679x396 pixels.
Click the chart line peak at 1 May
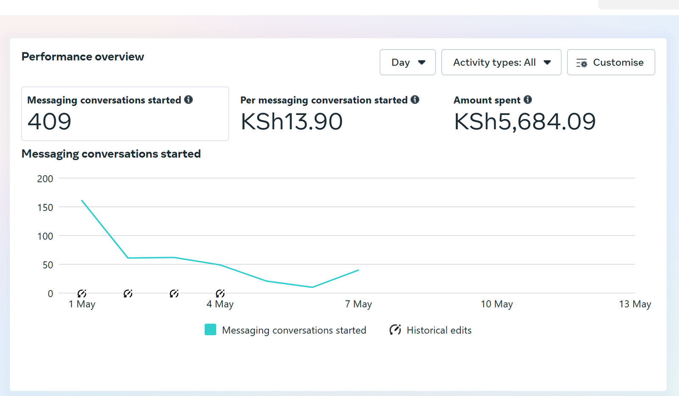coord(82,200)
